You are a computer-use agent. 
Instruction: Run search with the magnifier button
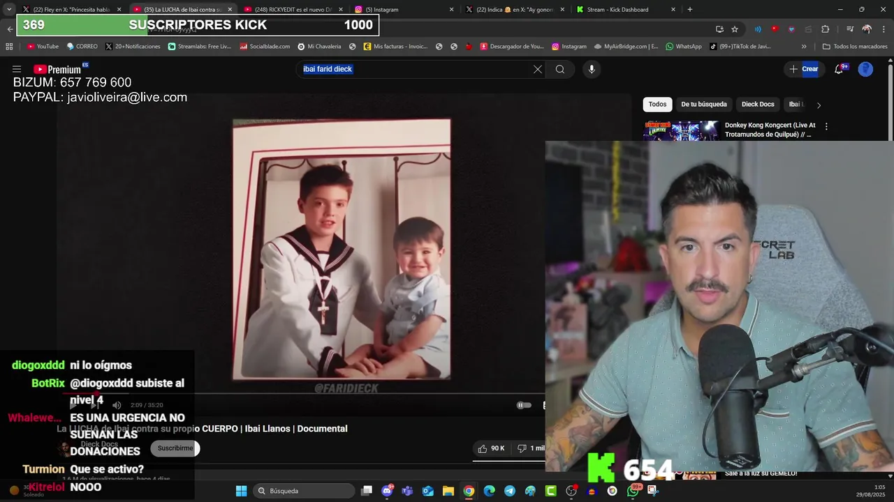[x=560, y=69]
